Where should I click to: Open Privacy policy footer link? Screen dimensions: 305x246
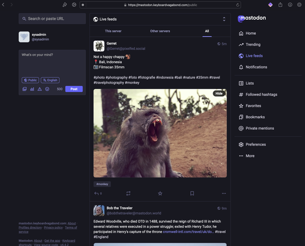[x=53, y=228]
